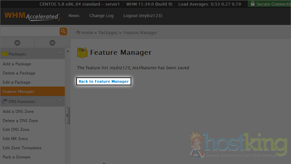Click the sidebar scroll-down arrow icon
The width and height of the screenshot is (291, 164).
pyautogui.click(x=52, y=43)
